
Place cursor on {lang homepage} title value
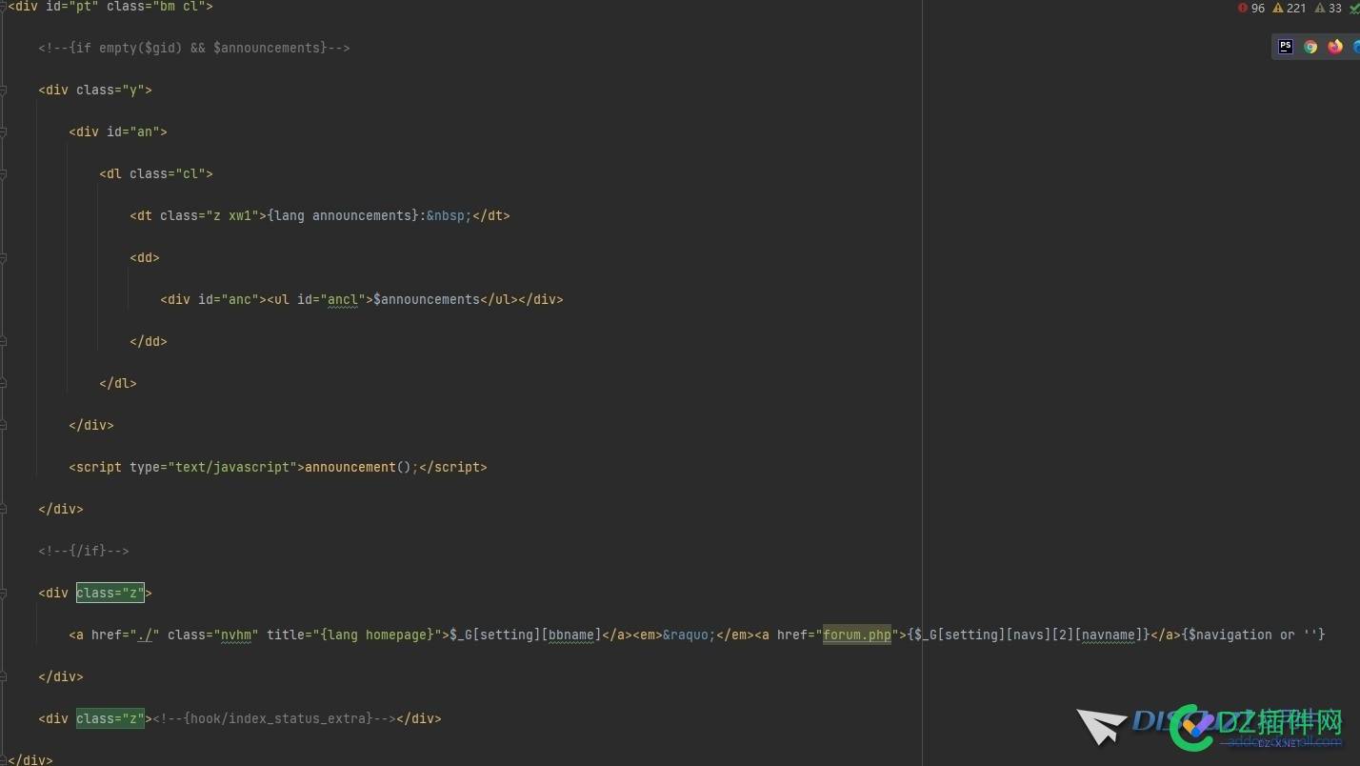(x=377, y=635)
